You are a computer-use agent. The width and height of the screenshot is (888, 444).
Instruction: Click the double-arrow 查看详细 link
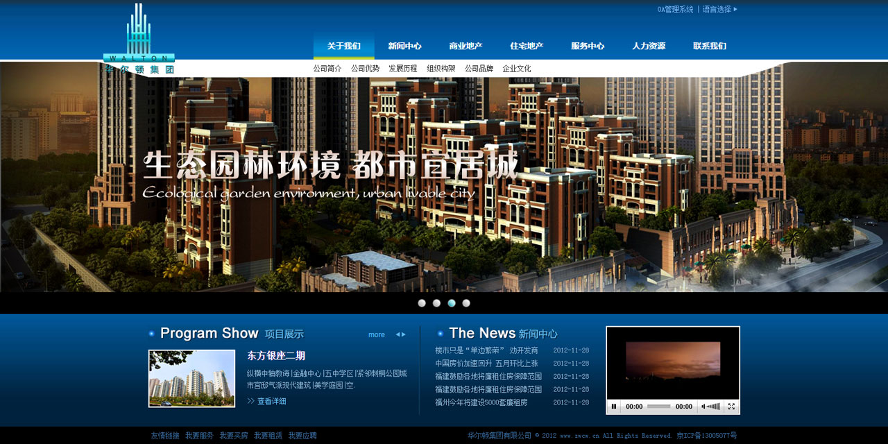(x=266, y=402)
